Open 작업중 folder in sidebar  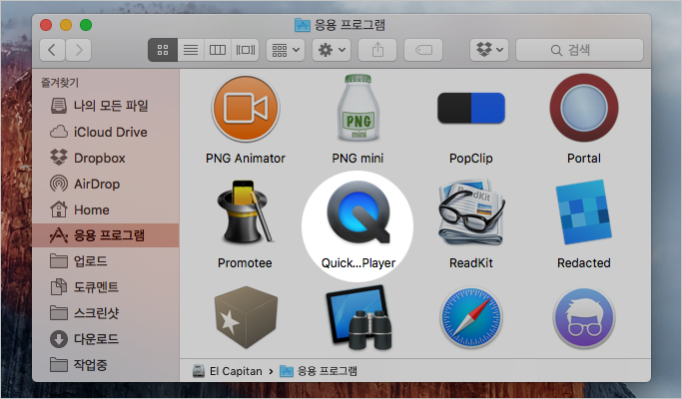point(105,365)
